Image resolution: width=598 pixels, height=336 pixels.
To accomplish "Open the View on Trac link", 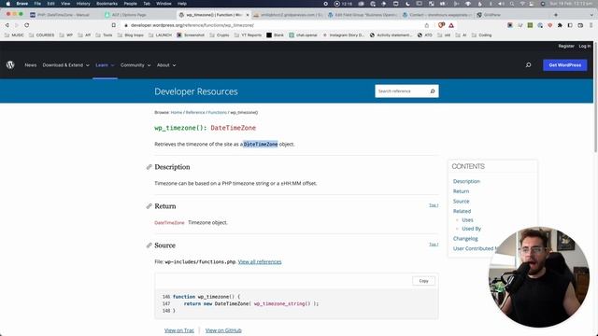I will point(179,330).
